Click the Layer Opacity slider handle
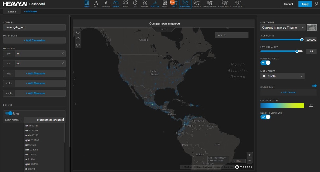 pyautogui.click(x=297, y=51)
